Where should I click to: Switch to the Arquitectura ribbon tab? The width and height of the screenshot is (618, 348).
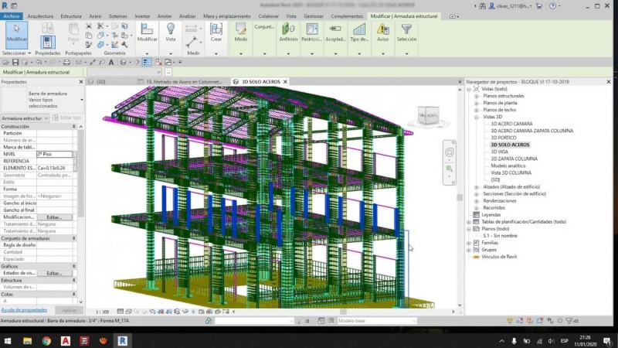tap(40, 16)
